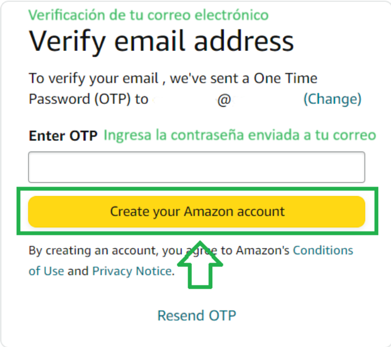Click the (Change) email link

(x=332, y=99)
